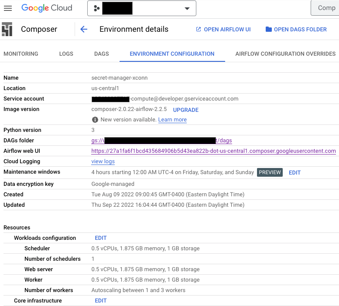339x306 pixels.
Task: Click the service account email text
Action: pyautogui.click(x=165, y=99)
